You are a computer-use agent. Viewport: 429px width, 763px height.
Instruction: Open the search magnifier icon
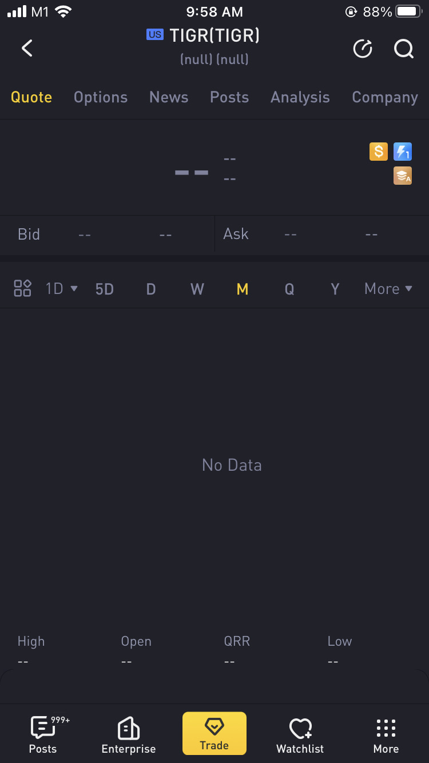click(x=404, y=49)
